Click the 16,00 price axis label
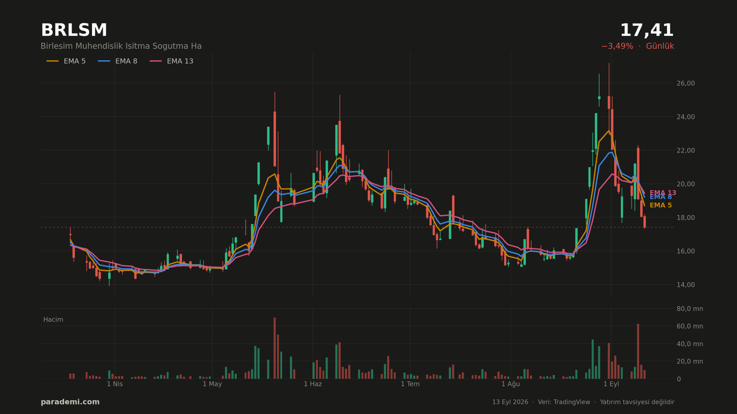The image size is (737, 414). tap(686, 251)
